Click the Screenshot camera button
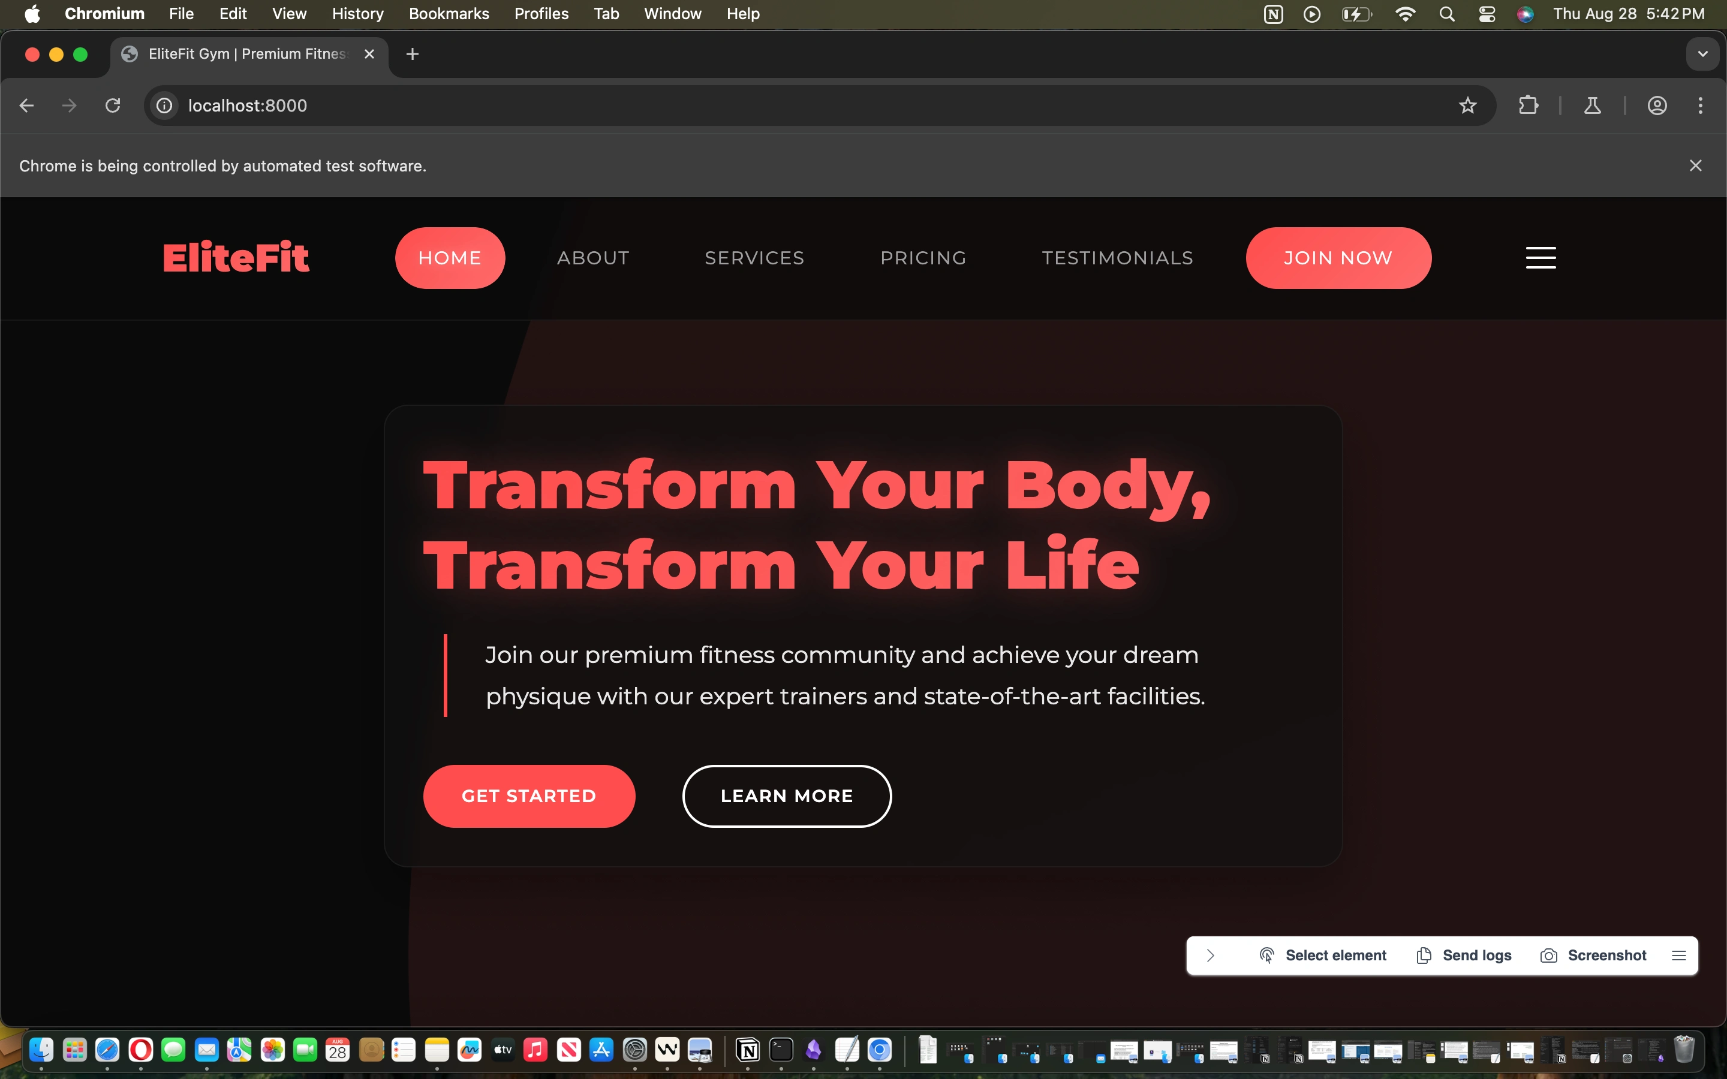Viewport: 1727px width, 1079px height. (1593, 956)
